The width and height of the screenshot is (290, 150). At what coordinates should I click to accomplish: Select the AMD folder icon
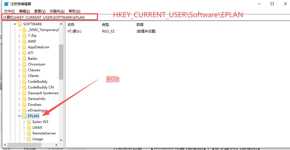(24, 41)
